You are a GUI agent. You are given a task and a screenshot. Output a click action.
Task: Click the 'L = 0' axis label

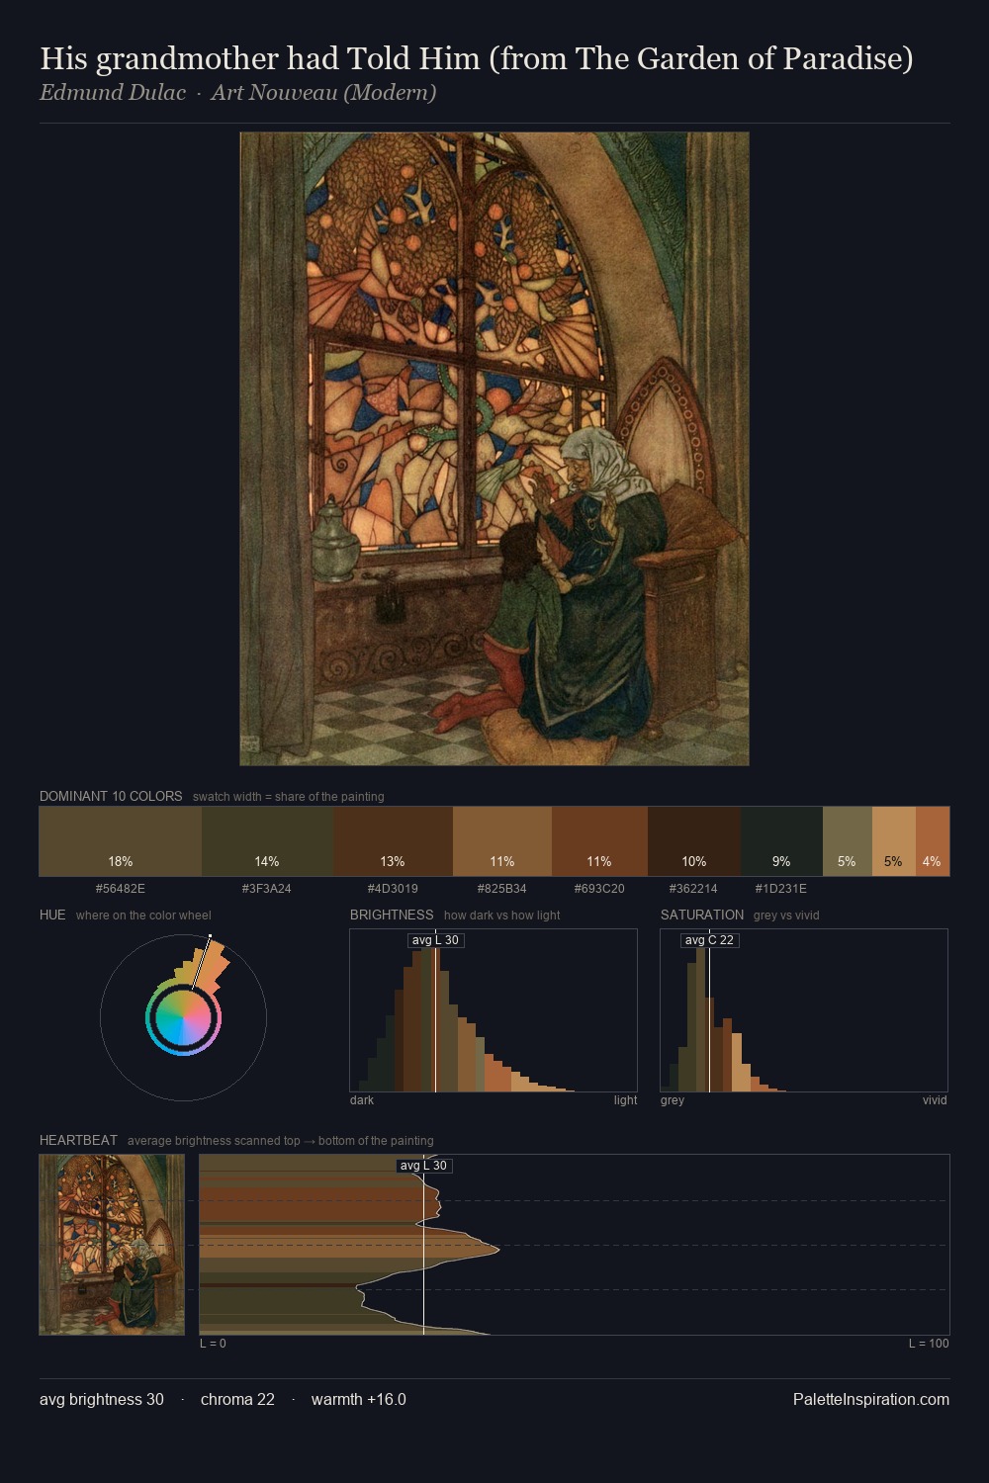coord(213,1344)
